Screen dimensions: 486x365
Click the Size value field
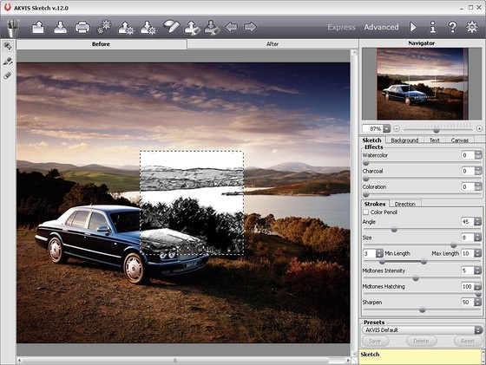click(468, 238)
